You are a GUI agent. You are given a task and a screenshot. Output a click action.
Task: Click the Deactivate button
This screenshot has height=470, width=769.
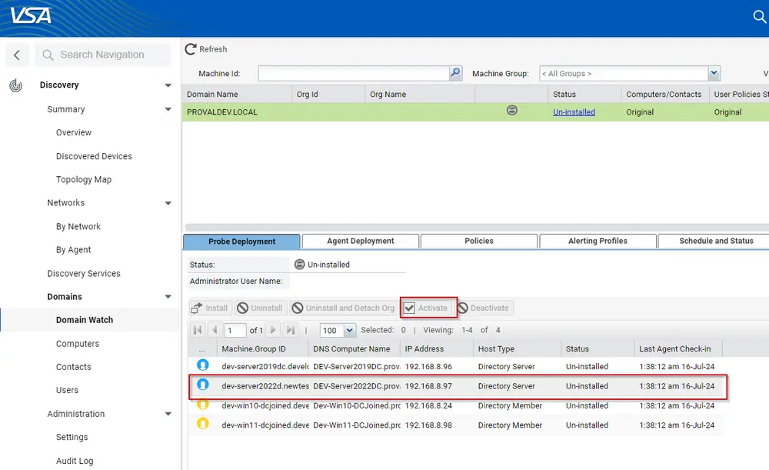point(484,308)
